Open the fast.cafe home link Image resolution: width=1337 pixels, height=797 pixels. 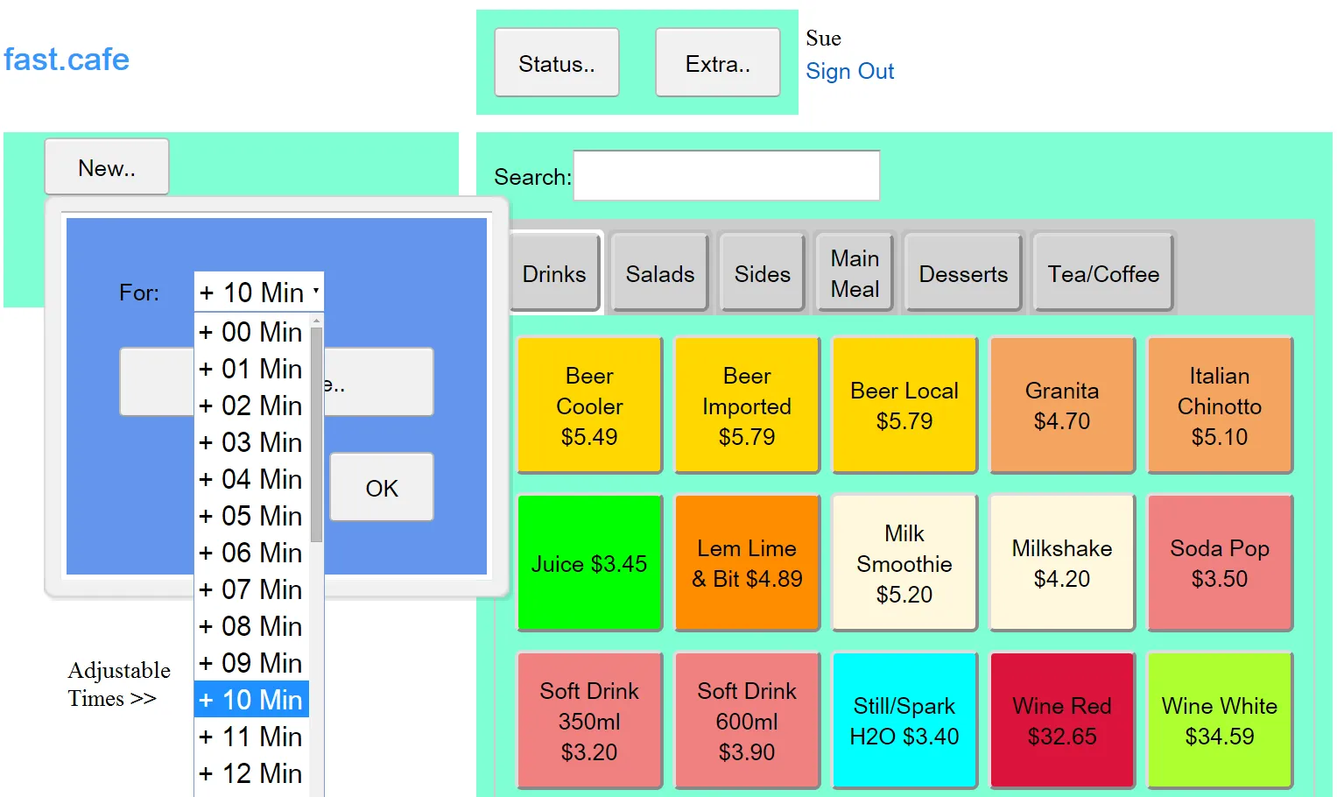pyautogui.click(x=67, y=59)
